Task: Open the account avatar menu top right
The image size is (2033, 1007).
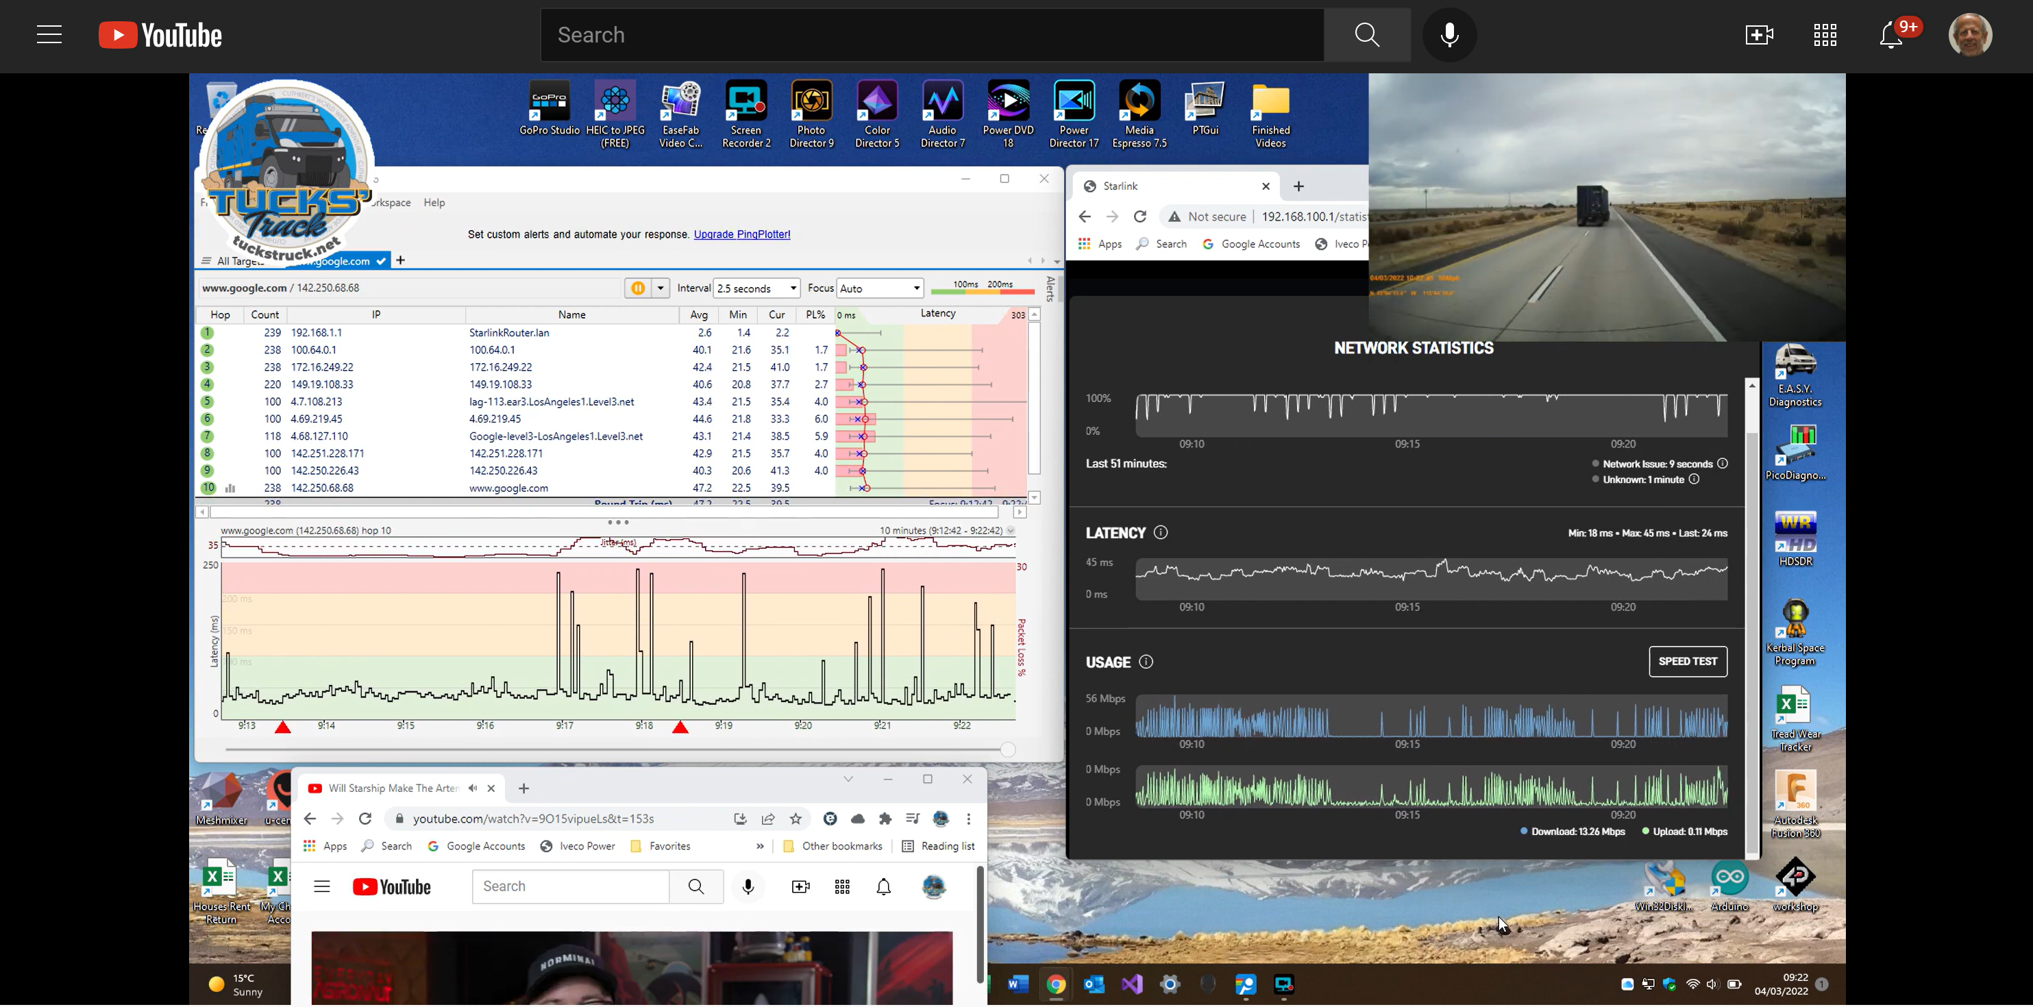Action: click(1970, 35)
